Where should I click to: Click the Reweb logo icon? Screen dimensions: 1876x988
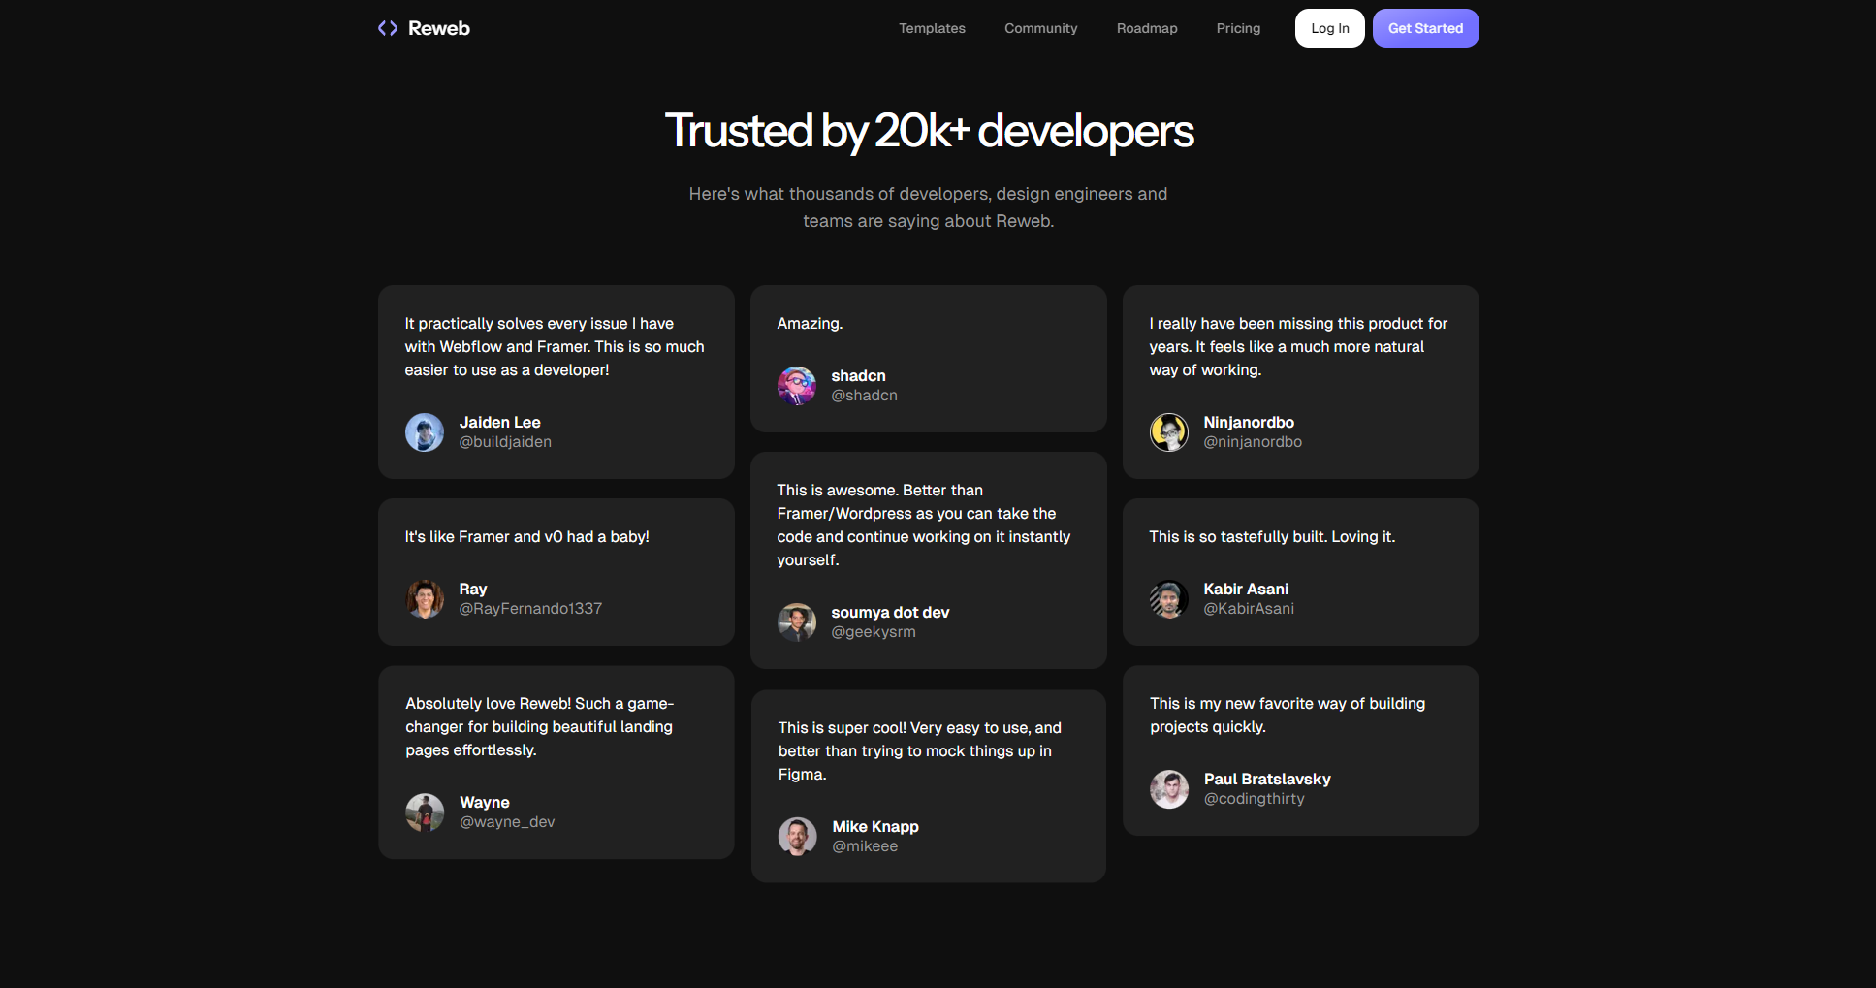click(388, 28)
